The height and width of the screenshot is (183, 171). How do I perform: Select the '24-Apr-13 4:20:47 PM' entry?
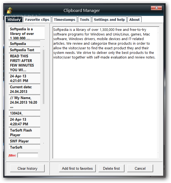click(x=24, y=122)
